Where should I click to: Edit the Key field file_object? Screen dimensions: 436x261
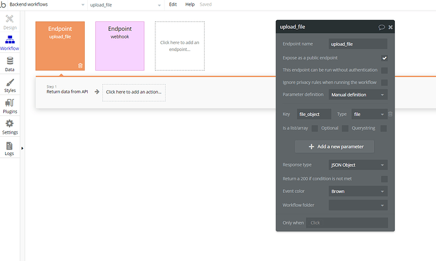point(314,114)
